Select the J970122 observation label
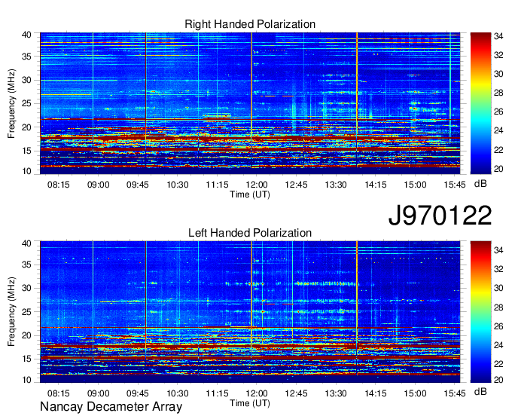The width and height of the screenshot is (512, 416). tap(440, 216)
